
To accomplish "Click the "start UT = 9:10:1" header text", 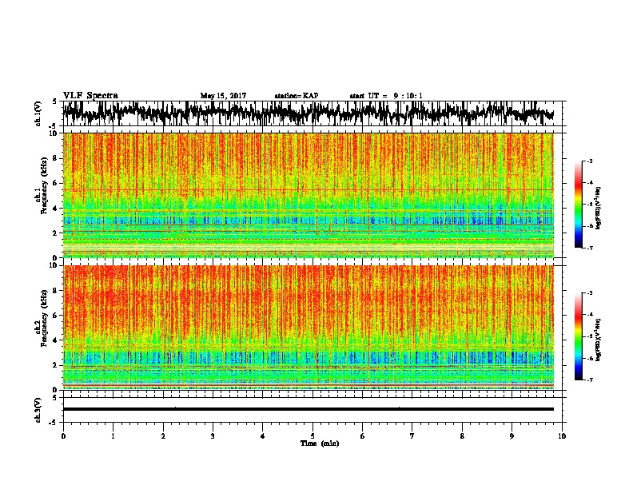I will (x=386, y=96).
